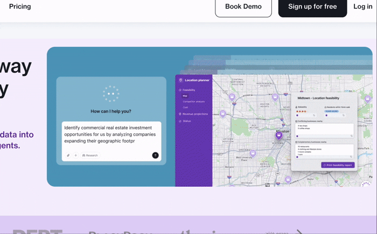Click the attach file paperclip icon
The image size is (377, 234).
click(68, 155)
